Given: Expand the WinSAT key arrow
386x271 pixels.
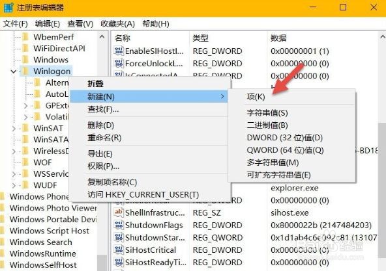Looking at the screenshot, I should click(x=14, y=129).
